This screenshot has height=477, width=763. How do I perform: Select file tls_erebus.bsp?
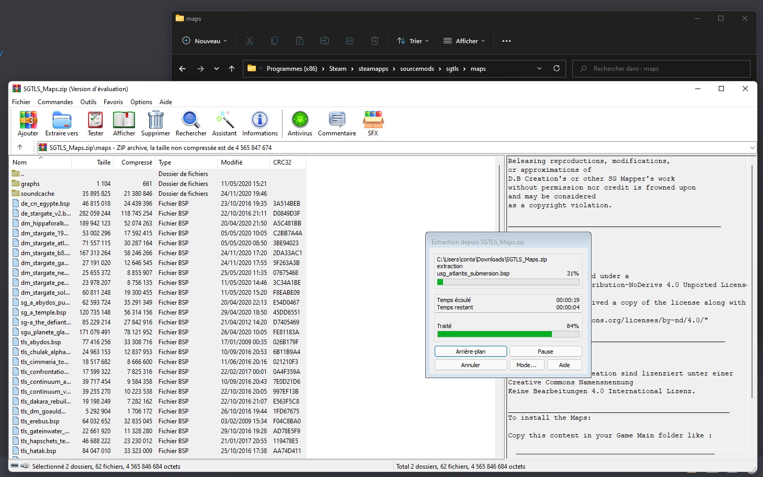click(156, 421)
